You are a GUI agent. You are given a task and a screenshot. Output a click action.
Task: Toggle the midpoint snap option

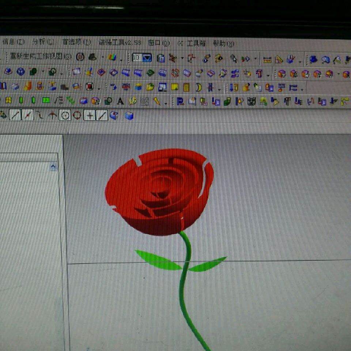(28, 116)
